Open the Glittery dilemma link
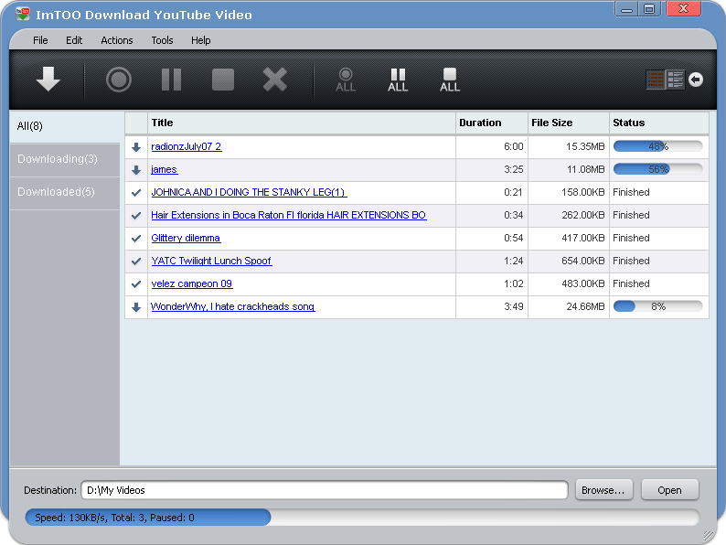This screenshot has height=545, width=726. point(186,238)
